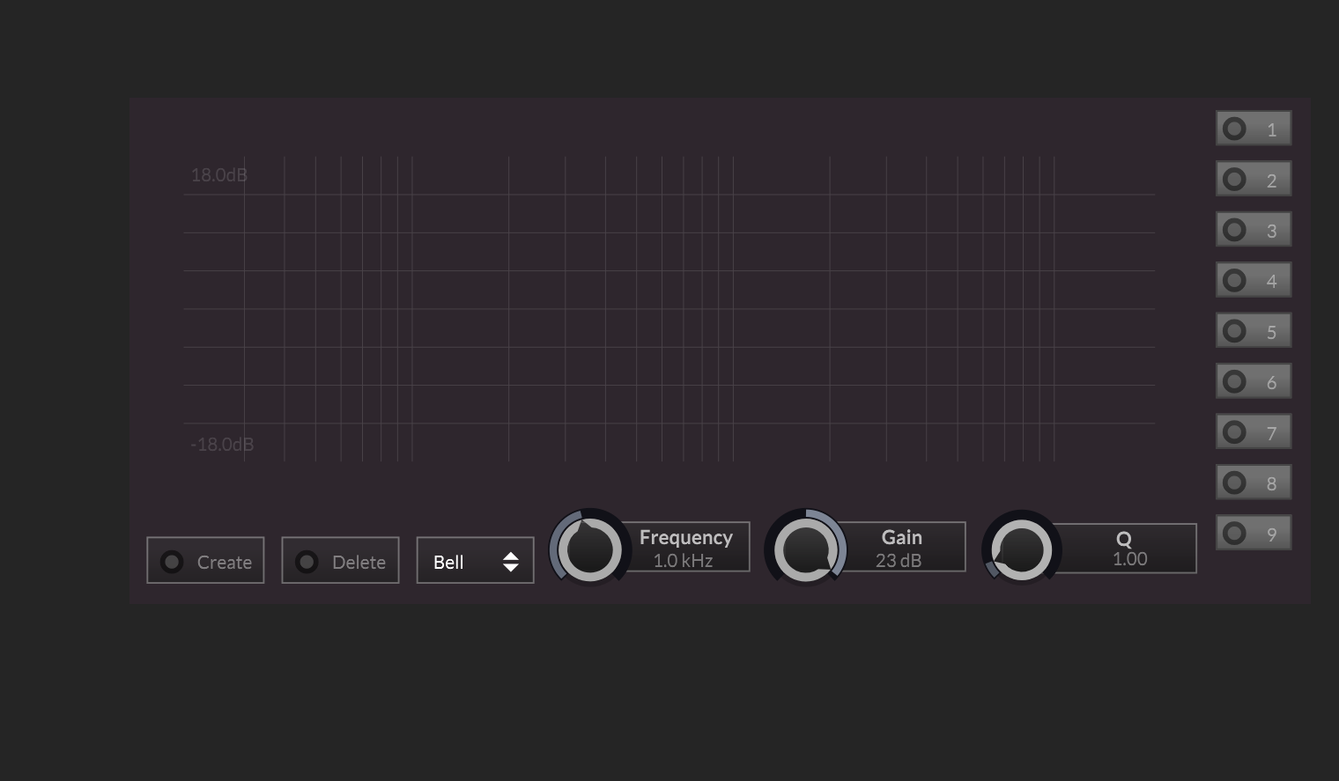Image resolution: width=1339 pixels, height=781 pixels.
Task: Click the 1.0 kHz frequency value
Action: coord(683,561)
